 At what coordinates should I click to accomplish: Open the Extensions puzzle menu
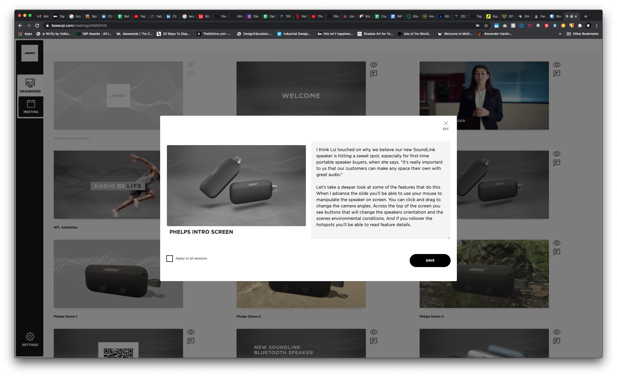(580, 26)
